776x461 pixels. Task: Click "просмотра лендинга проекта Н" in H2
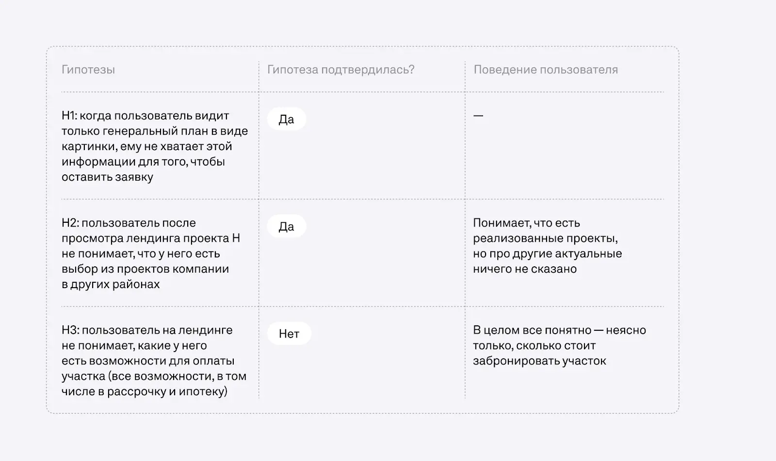click(x=151, y=238)
